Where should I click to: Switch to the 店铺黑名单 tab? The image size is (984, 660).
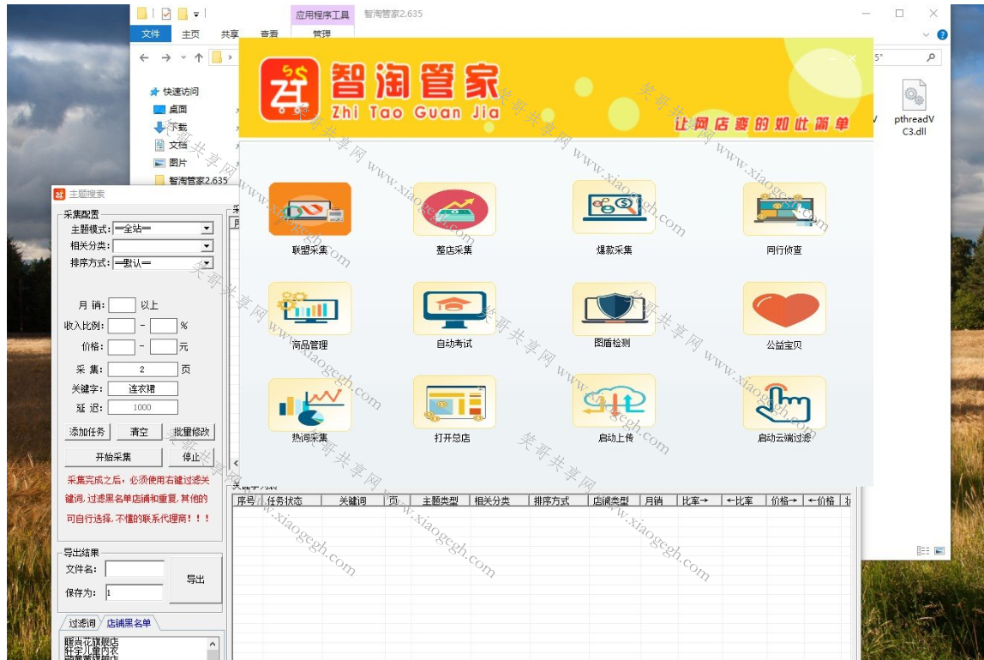tap(129, 623)
